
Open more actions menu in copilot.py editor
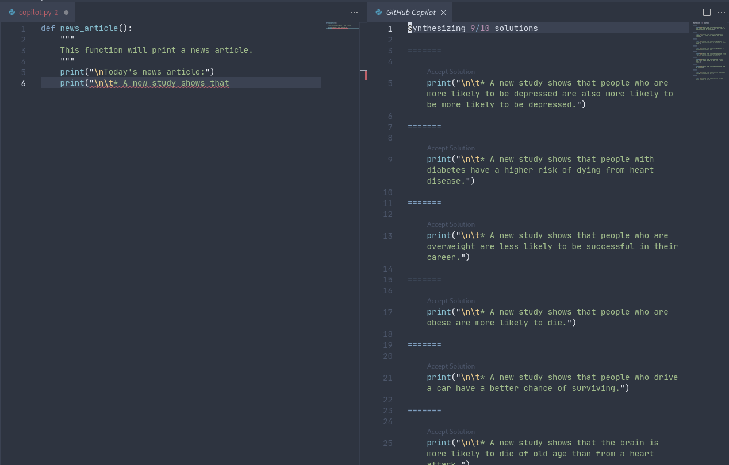354,12
